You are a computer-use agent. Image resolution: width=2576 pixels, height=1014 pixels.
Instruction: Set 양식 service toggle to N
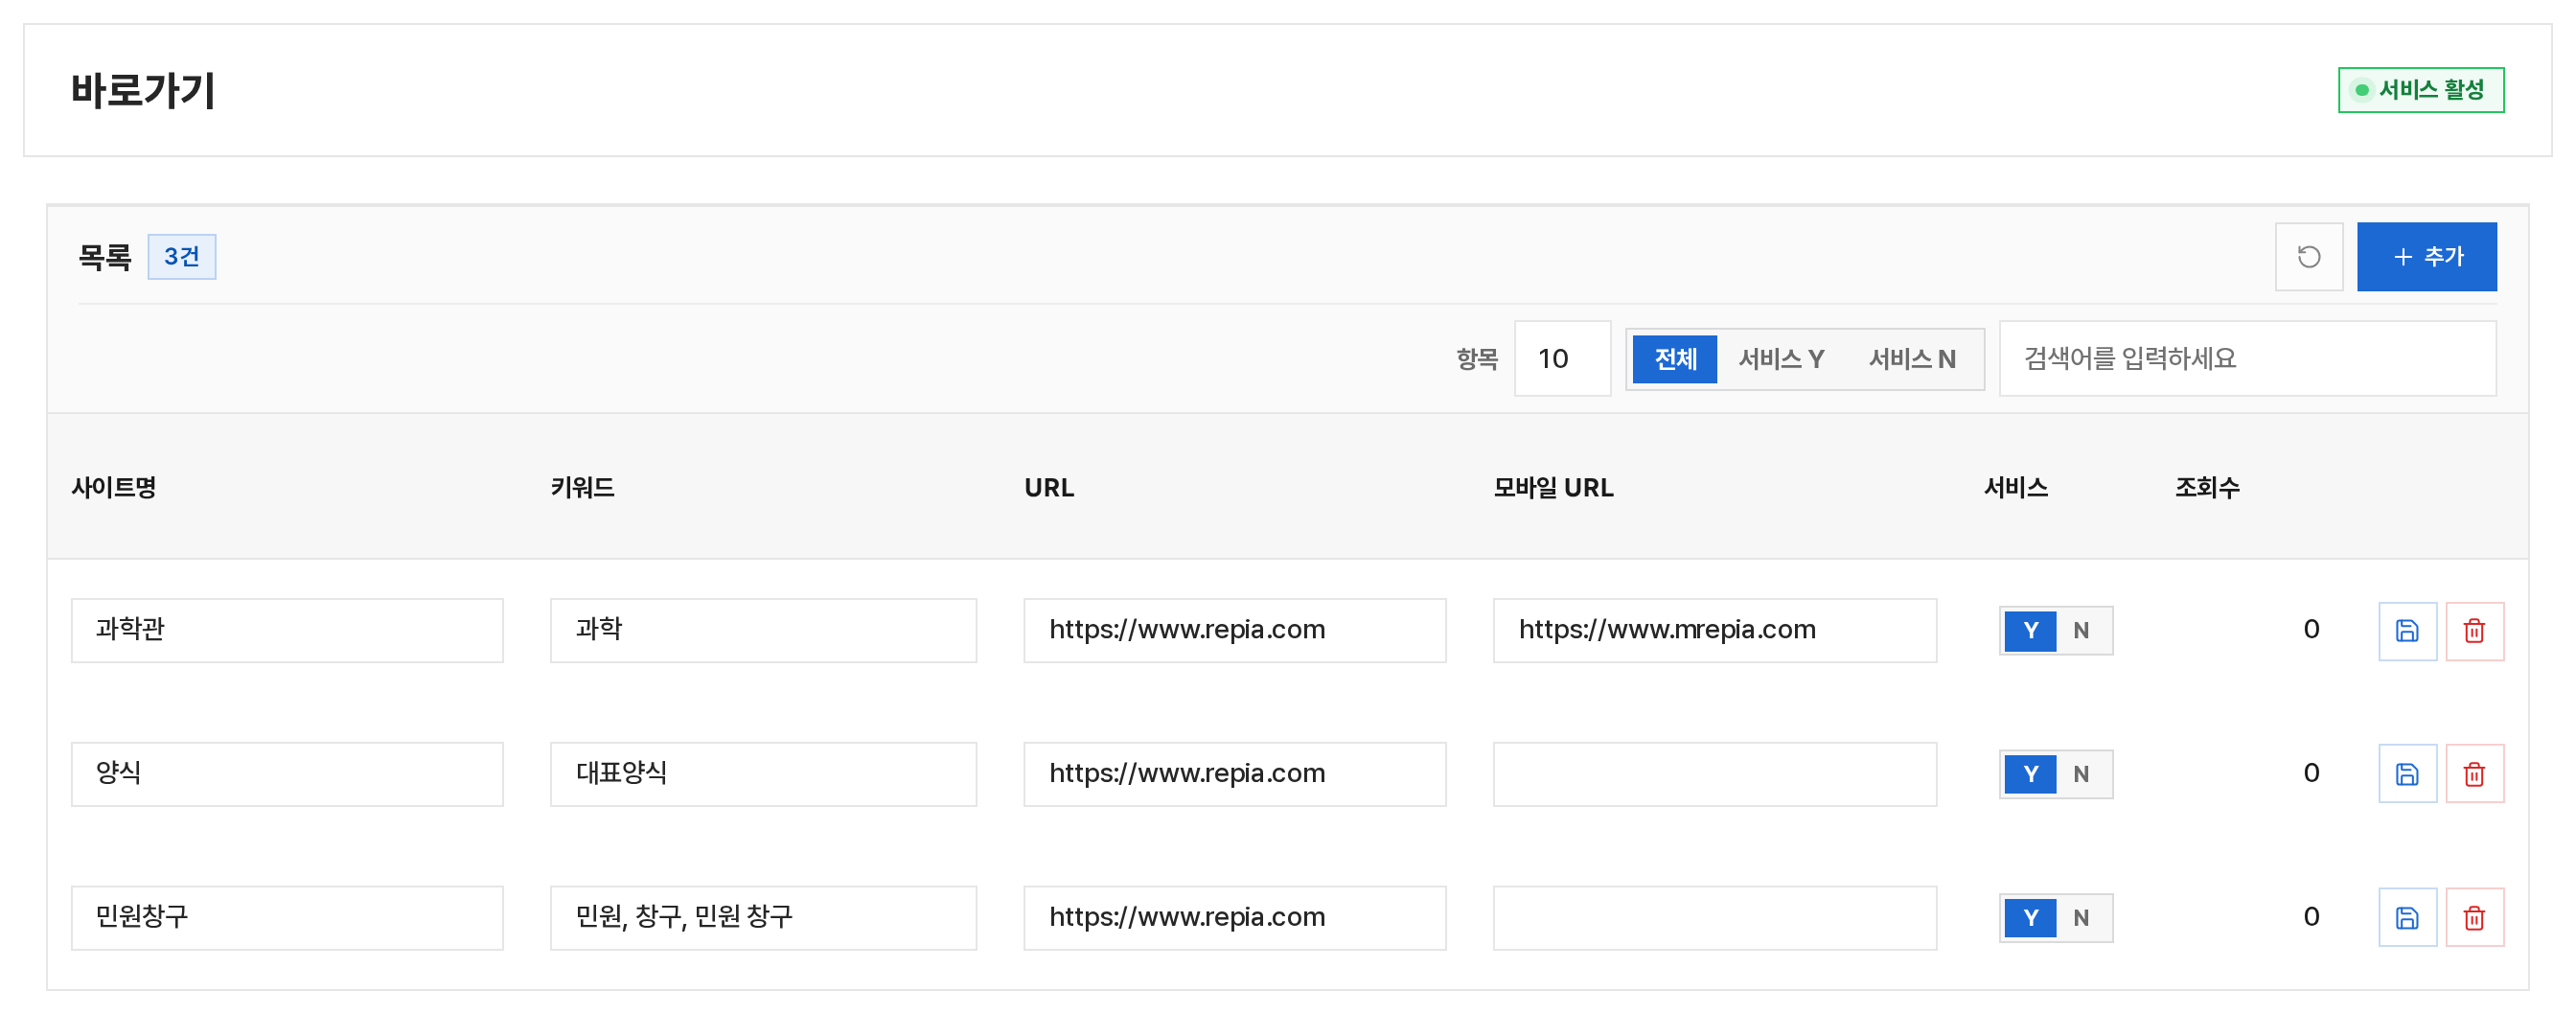(2081, 774)
